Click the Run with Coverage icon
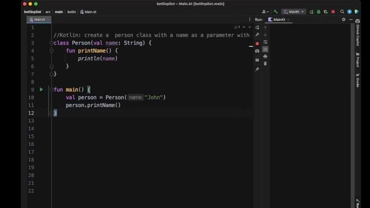The width and height of the screenshot is (370, 208). click(x=325, y=12)
